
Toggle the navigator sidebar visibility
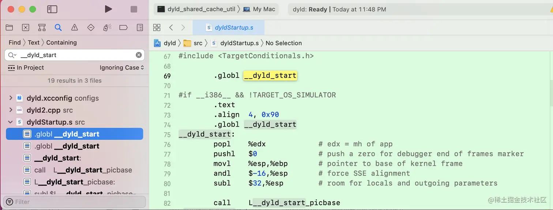point(52,9)
